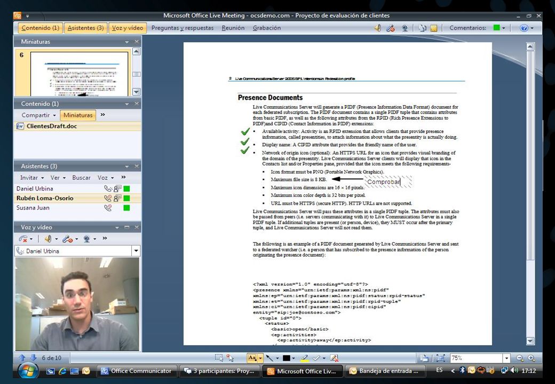Select the text annotation Aa tool

(x=252, y=358)
